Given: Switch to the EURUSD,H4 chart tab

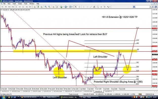Looking at the screenshot, I should [47, 91].
